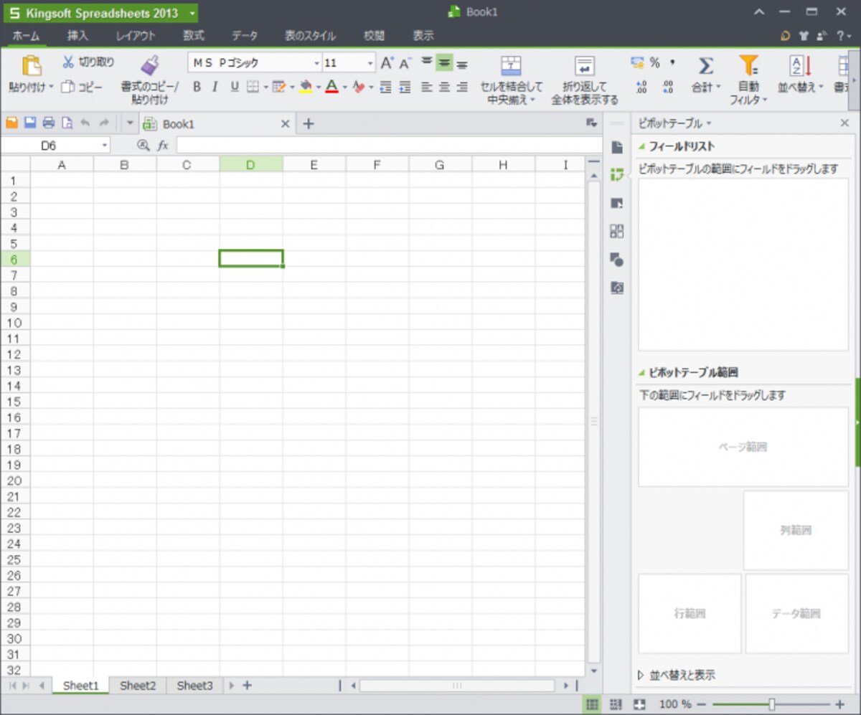861x715 pixels.
Task: Open the fill color bucket swatch
Action: pyautogui.click(x=306, y=87)
